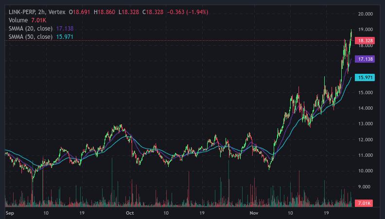This screenshot has width=385, height=219.
Task: Select the SMMA (20, close) indicator legend
Action: pos(31,29)
